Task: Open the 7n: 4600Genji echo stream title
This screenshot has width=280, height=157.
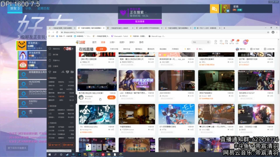Action: 89,127
